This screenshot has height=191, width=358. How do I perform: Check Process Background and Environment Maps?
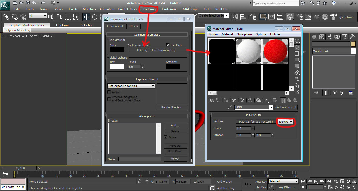pyautogui.click(x=109, y=99)
